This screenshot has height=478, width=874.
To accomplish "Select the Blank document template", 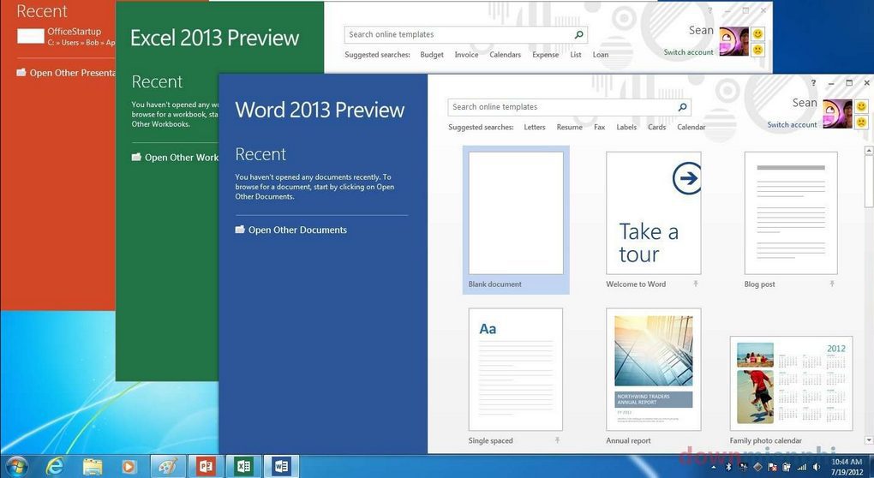I will (x=516, y=220).
